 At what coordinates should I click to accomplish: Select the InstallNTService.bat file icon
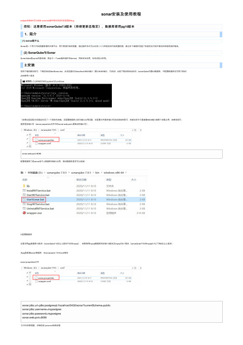(x=24, y=191)
